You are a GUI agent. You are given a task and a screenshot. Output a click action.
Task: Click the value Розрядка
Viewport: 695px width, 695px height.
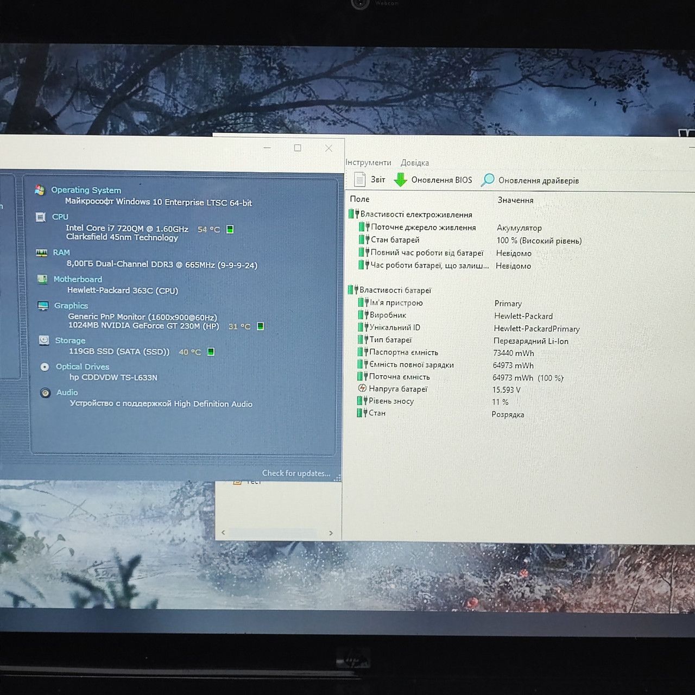point(508,414)
